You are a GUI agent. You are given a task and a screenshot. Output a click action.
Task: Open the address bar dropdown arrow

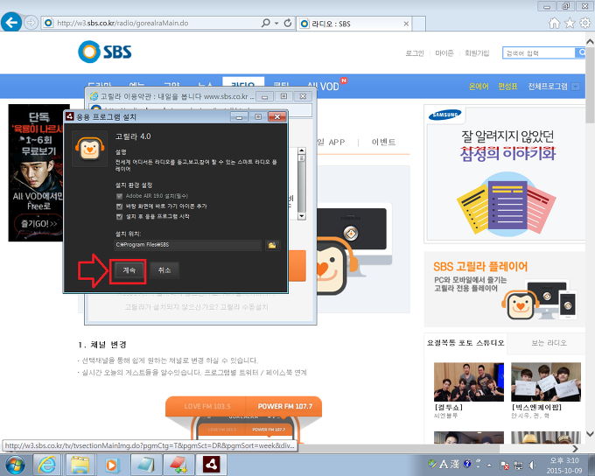click(276, 23)
